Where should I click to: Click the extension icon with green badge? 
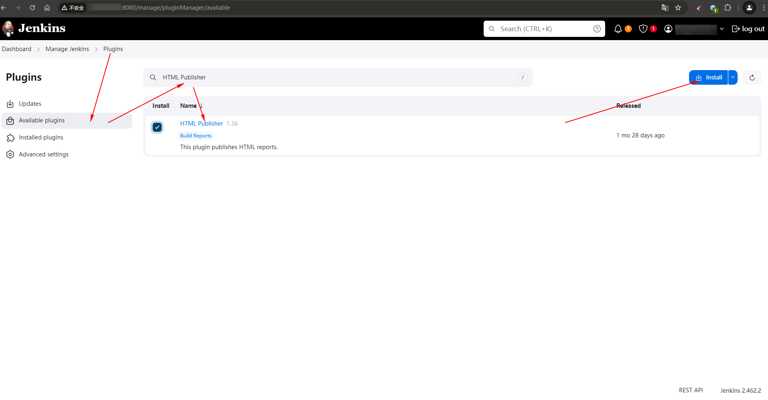pyautogui.click(x=714, y=8)
